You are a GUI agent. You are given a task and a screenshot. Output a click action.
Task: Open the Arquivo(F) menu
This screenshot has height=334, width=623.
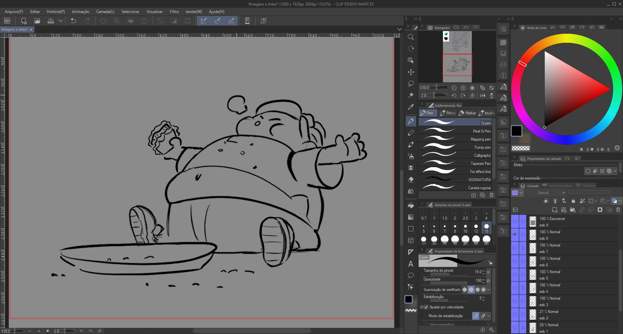(x=14, y=12)
